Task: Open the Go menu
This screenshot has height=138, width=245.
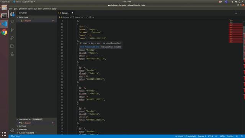Action: (x=36, y=8)
